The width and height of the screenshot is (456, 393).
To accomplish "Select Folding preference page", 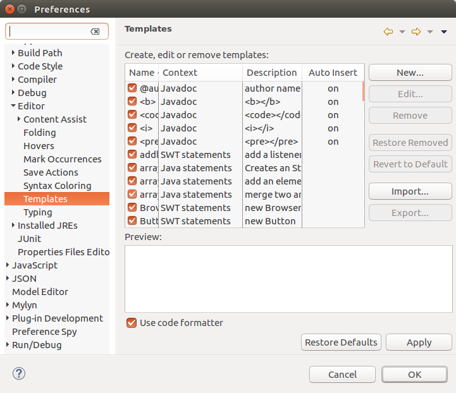I will [x=40, y=133].
